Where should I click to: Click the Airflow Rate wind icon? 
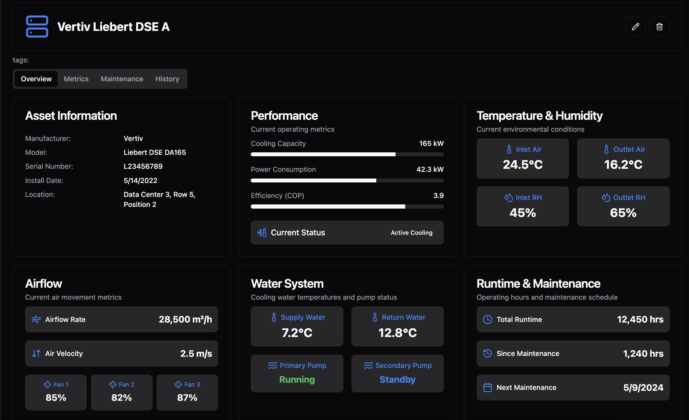click(x=36, y=319)
